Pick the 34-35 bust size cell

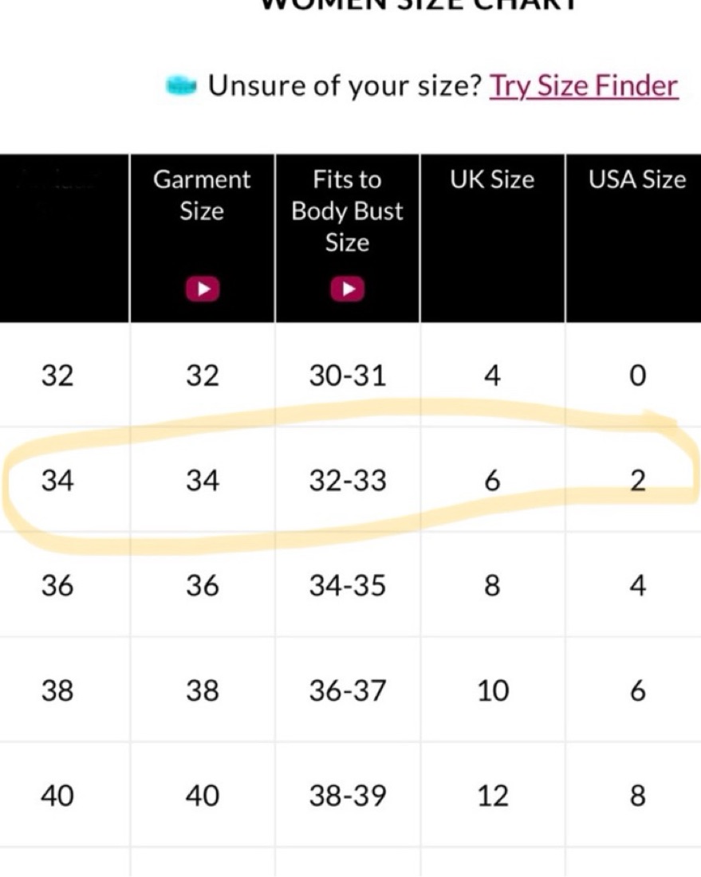point(348,586)
